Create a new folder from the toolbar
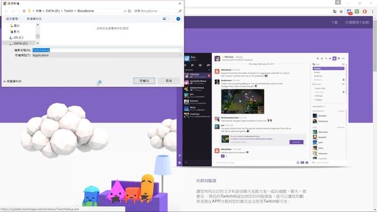The width and height of the screenshot is (377, 212). pyautogui.click(x=34, y=19)
